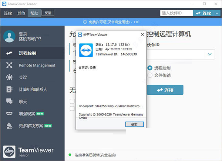Select the 文件传输 radio button

[x=150, y=75]
